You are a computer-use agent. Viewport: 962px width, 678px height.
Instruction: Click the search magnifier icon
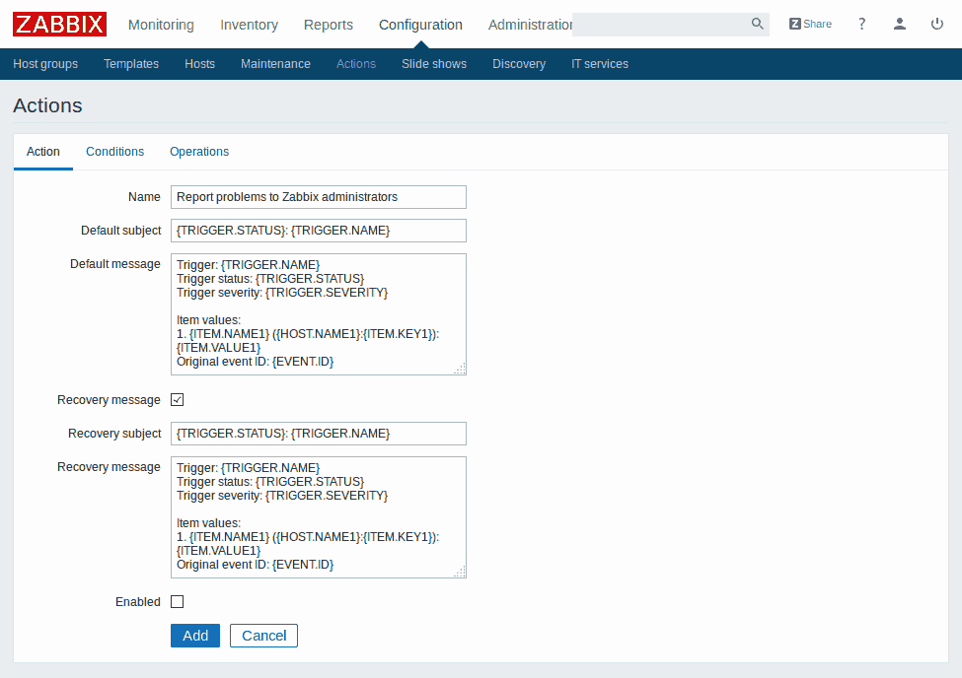(757, 24)
